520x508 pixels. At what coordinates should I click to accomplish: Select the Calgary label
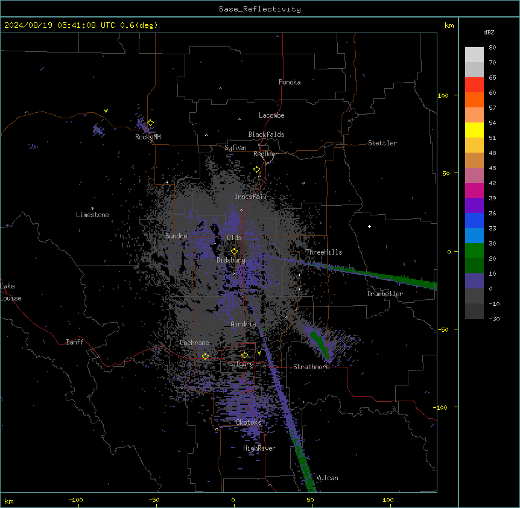tap(241, 364)
